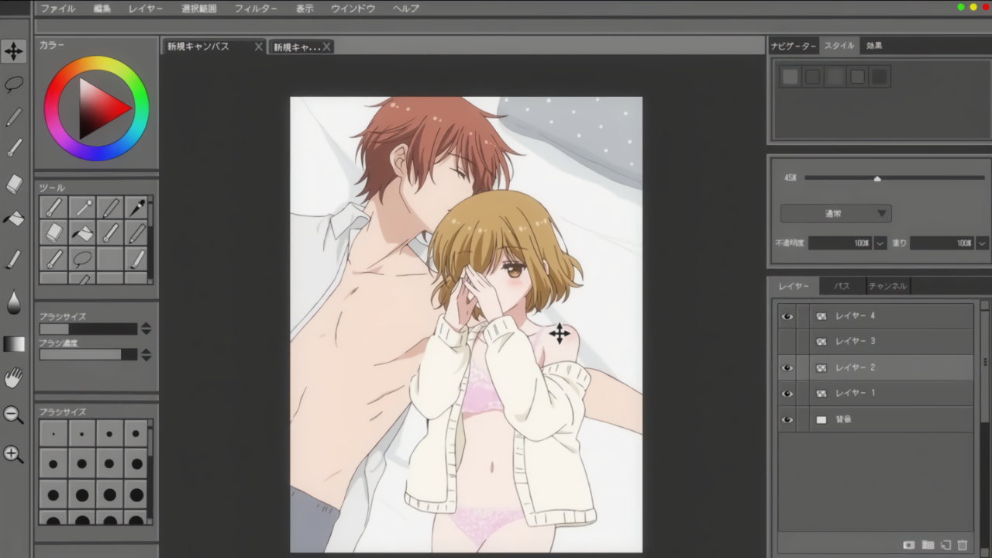Open the ウインドウ menu
This screenshot has width=992, height=558.
[x=353, y=9]
